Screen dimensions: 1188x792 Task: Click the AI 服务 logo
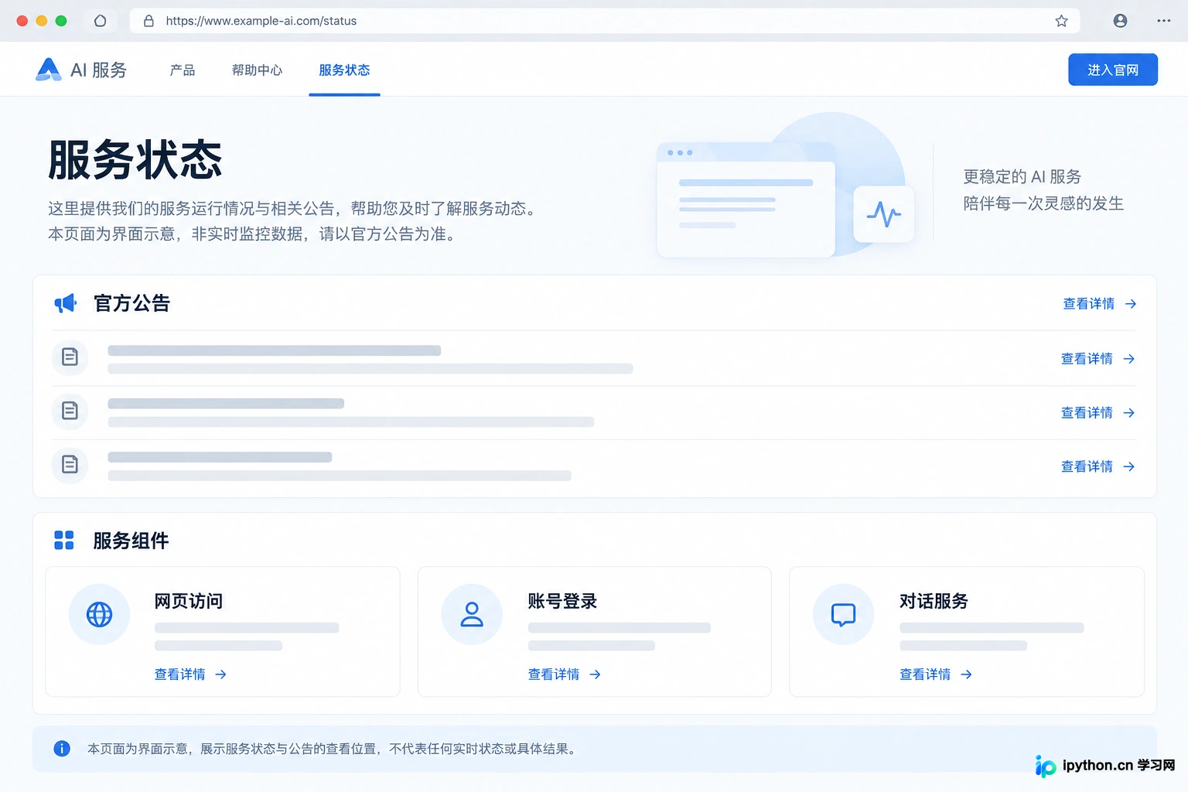coord(81,70)
